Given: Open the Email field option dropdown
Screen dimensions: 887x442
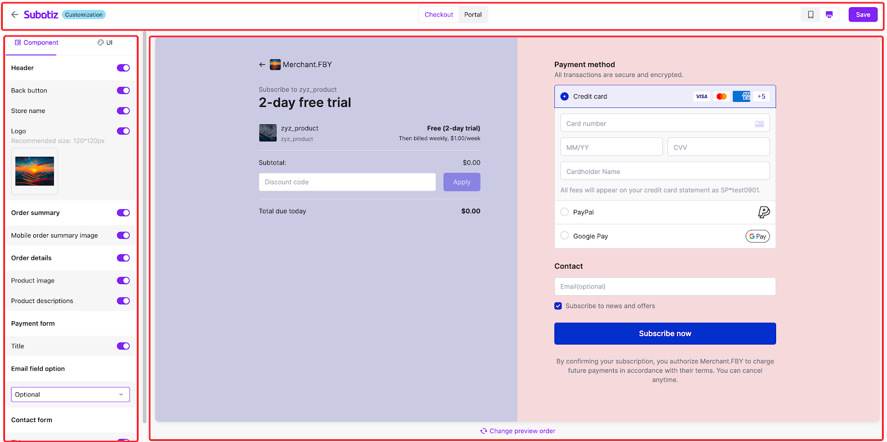Looking at the screenshot, I should pyautogui.click(x=70, y=394).
